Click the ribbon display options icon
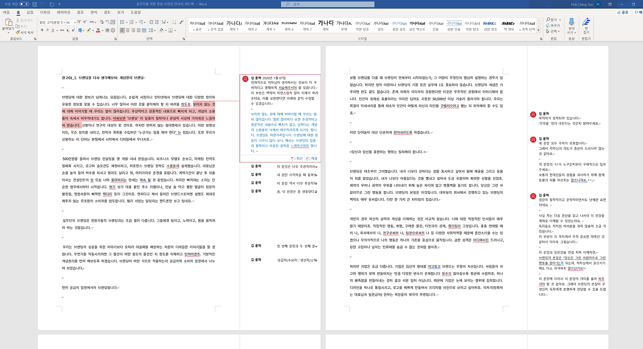 pyautogui.click(x=609, y=4)
